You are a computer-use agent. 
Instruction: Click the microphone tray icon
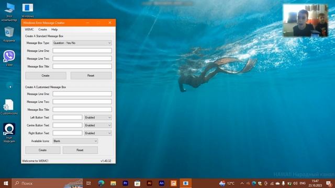(x=283, y=183)
